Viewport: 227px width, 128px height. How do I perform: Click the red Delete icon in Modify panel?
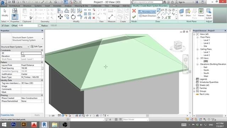pyautogui.click(x=94, y=18)
